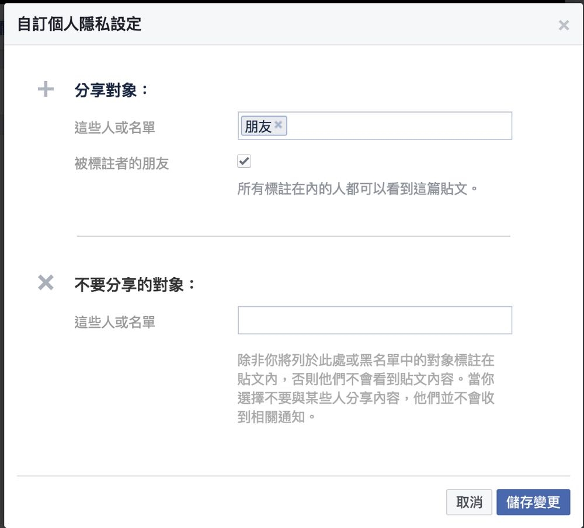Save with the 儲存變更 button
The image size is (584, 528).
pos(533,502)
